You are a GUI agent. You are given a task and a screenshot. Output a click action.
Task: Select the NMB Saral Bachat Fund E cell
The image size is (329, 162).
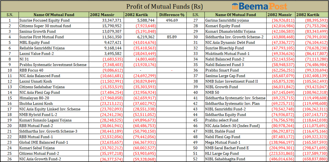[227, 148]
